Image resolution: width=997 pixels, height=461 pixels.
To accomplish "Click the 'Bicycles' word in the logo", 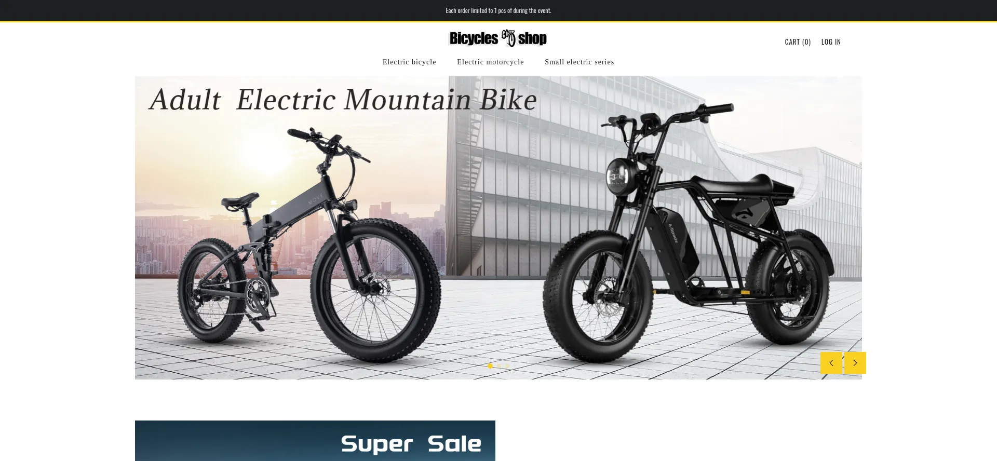I will (x=474, y=38).
